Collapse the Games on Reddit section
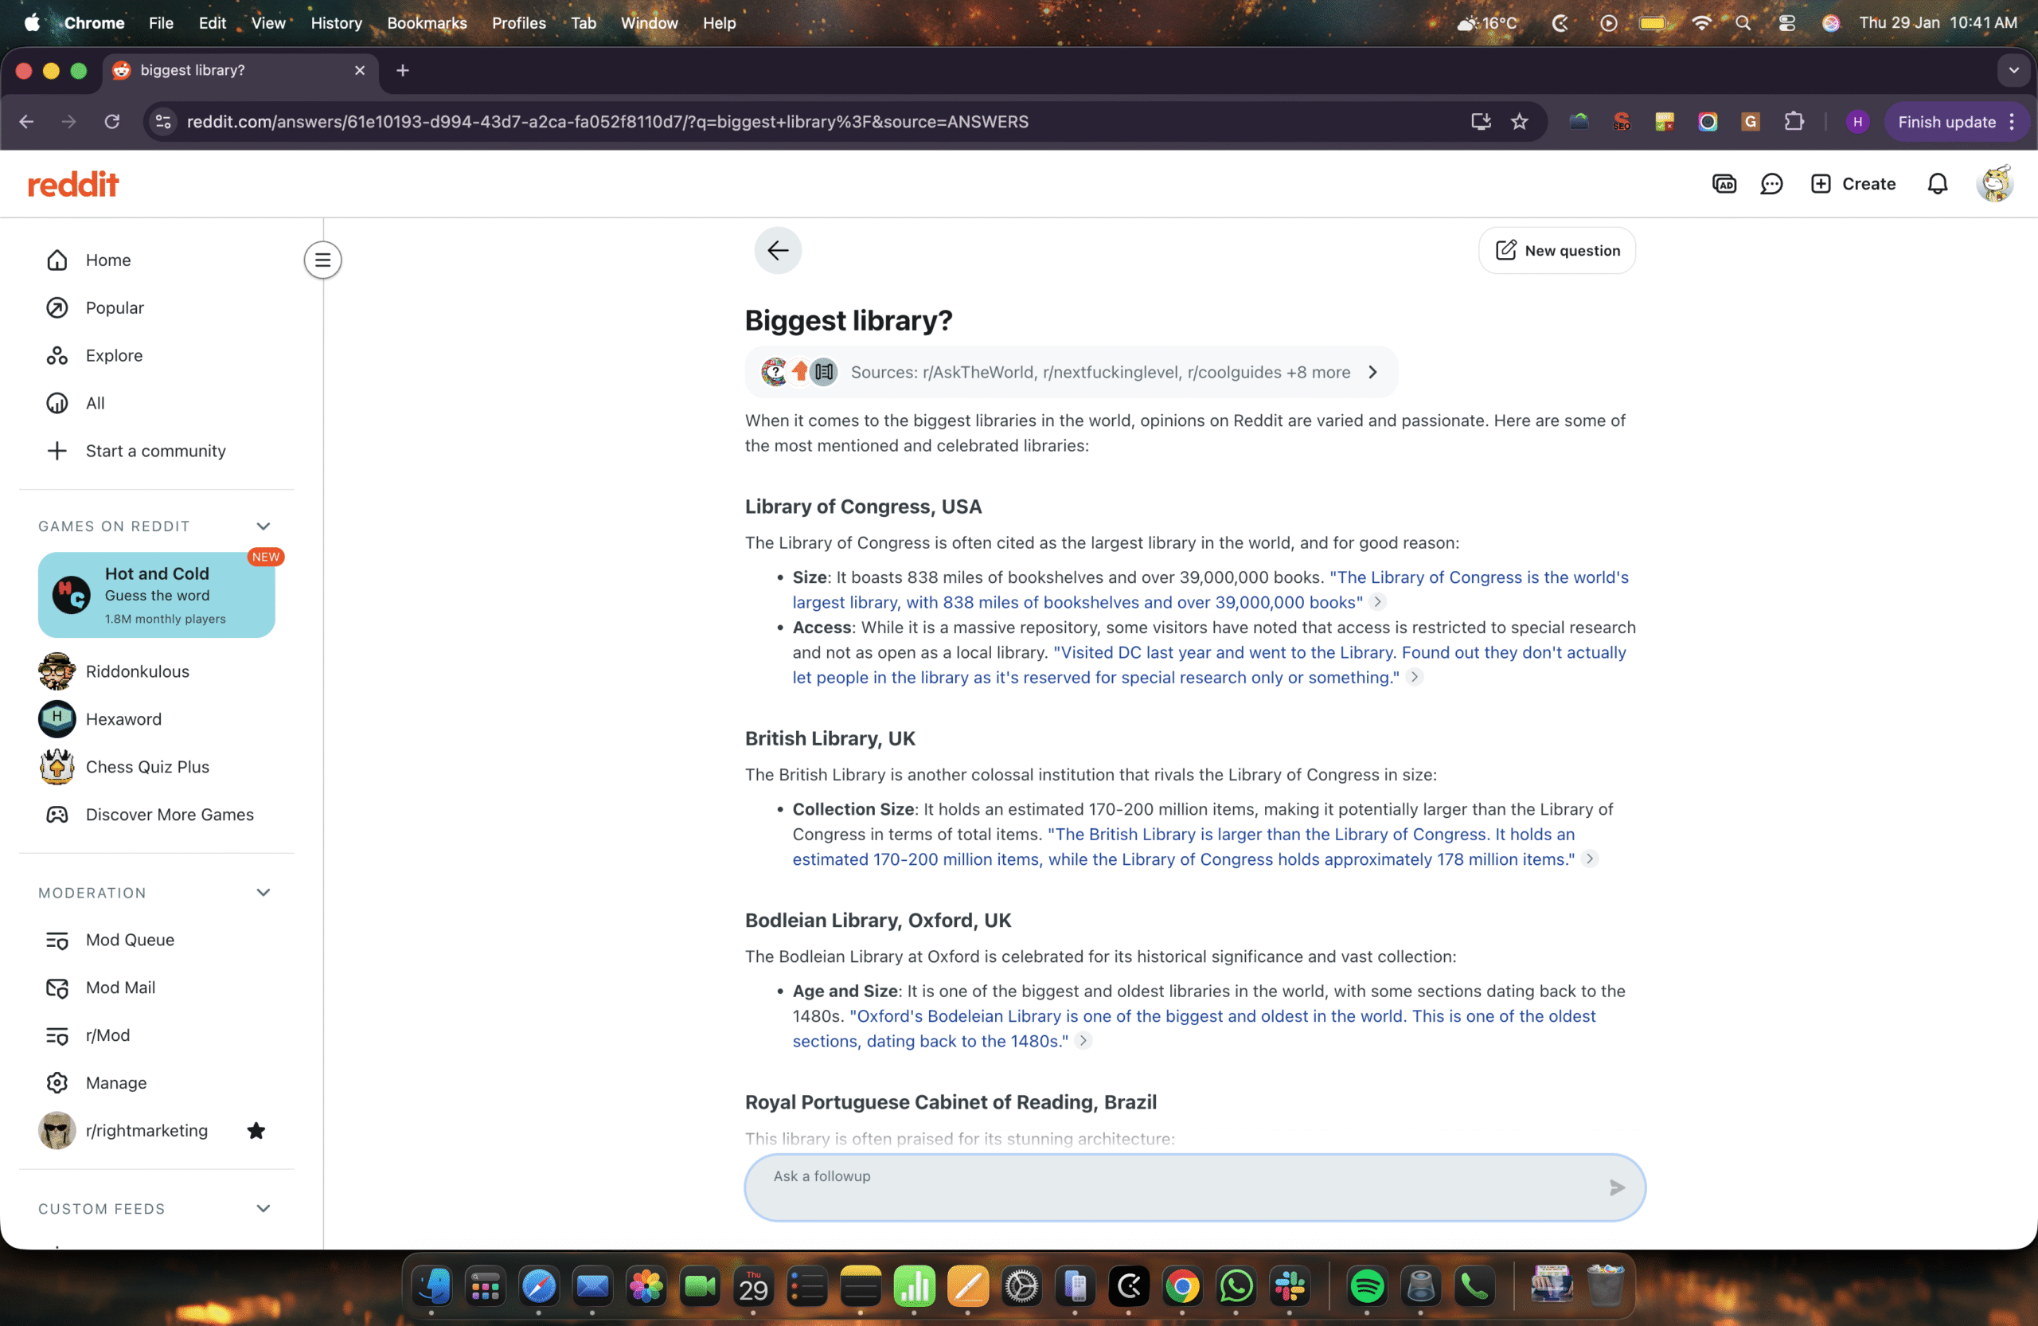 coord(264,526)
